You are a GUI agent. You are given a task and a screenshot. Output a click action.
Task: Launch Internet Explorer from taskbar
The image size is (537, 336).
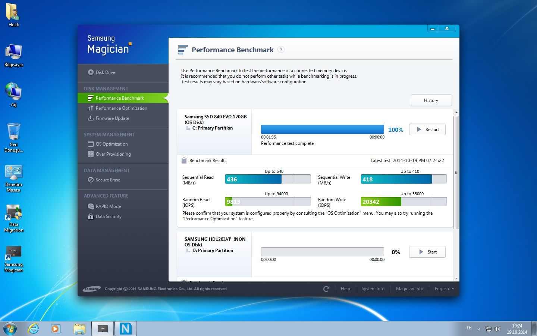click(x=34, y=329)
